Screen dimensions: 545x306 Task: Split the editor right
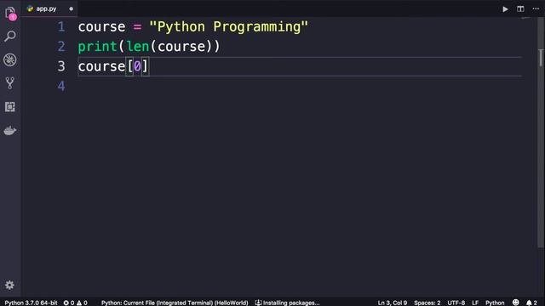(520, 9)
